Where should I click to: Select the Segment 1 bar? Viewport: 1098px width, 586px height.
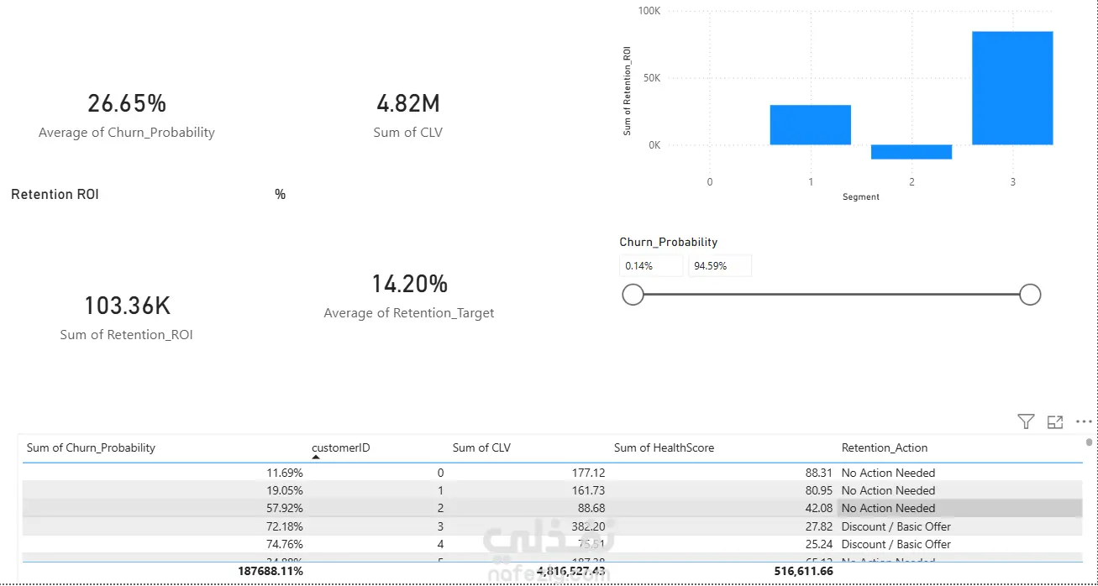pos(811,125)
